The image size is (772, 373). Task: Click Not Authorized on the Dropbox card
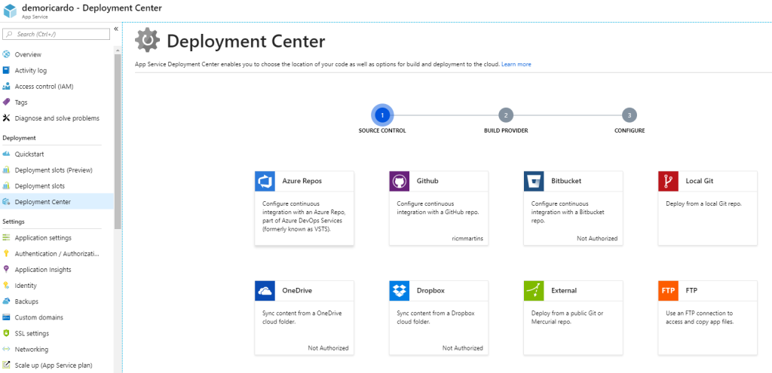tap(463, 348)
